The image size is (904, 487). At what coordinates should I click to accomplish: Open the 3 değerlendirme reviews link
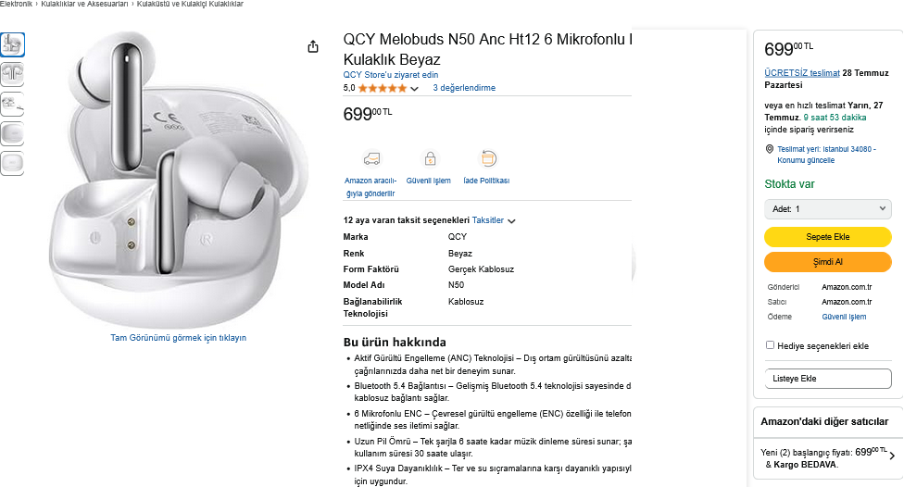(x=464, y=88)
